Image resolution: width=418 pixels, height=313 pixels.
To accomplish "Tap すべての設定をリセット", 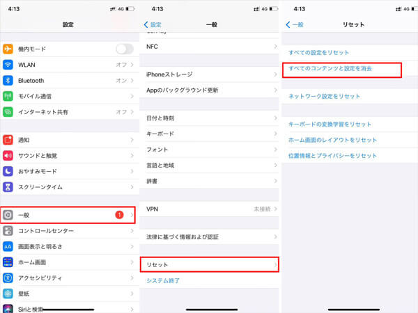I will tap(319, 53).
